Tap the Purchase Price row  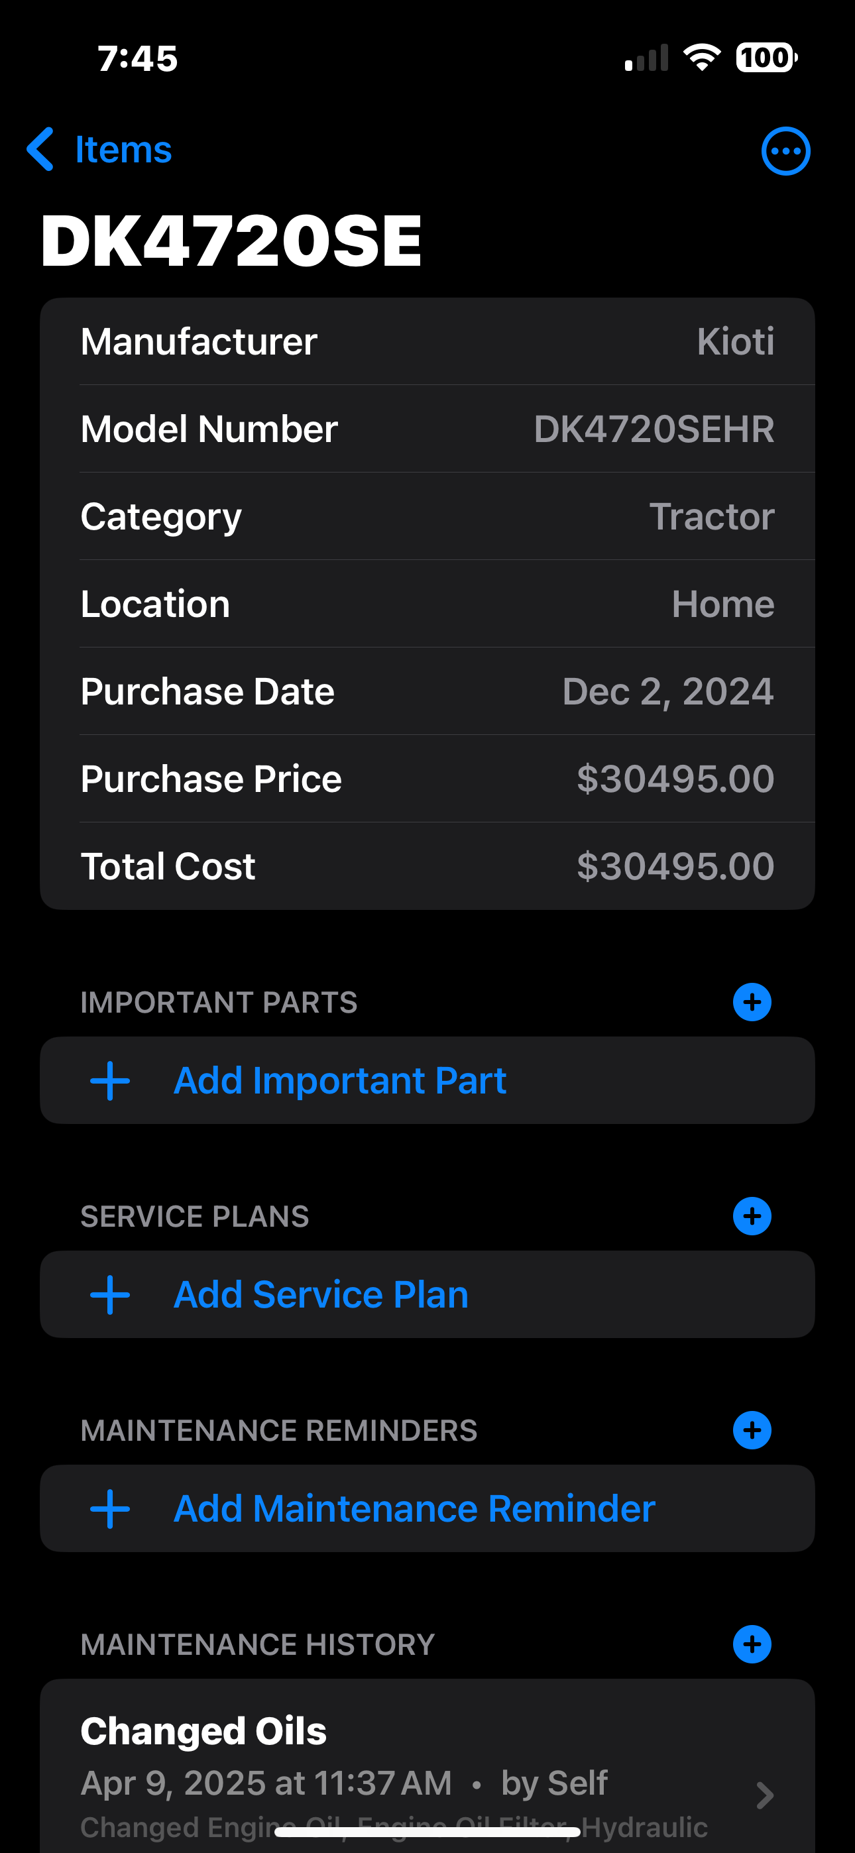pos(427,779)
